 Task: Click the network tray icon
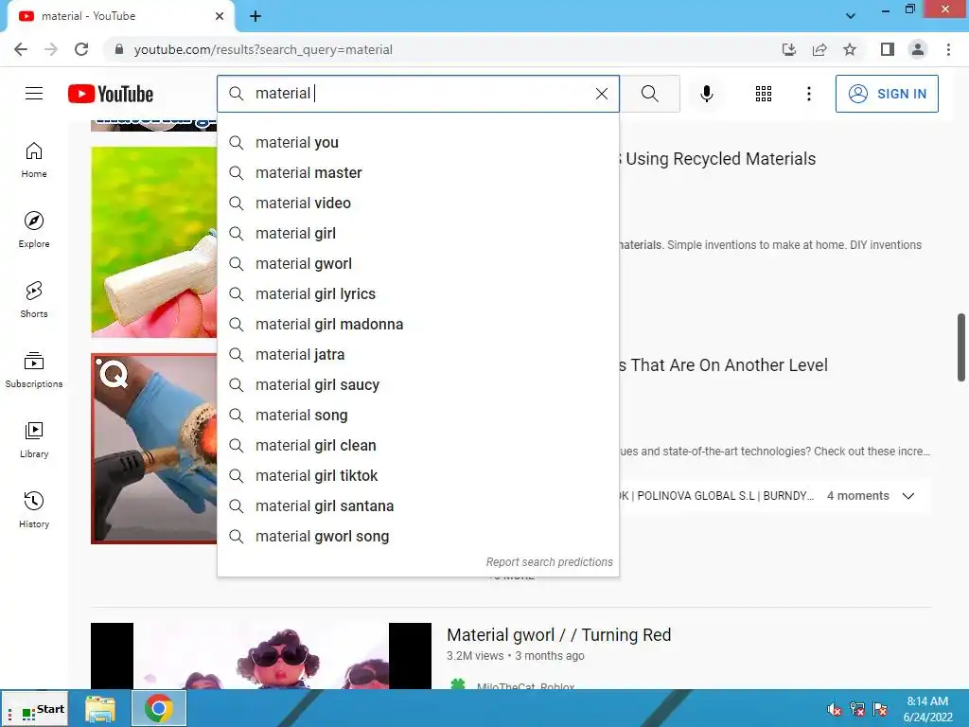857,709
